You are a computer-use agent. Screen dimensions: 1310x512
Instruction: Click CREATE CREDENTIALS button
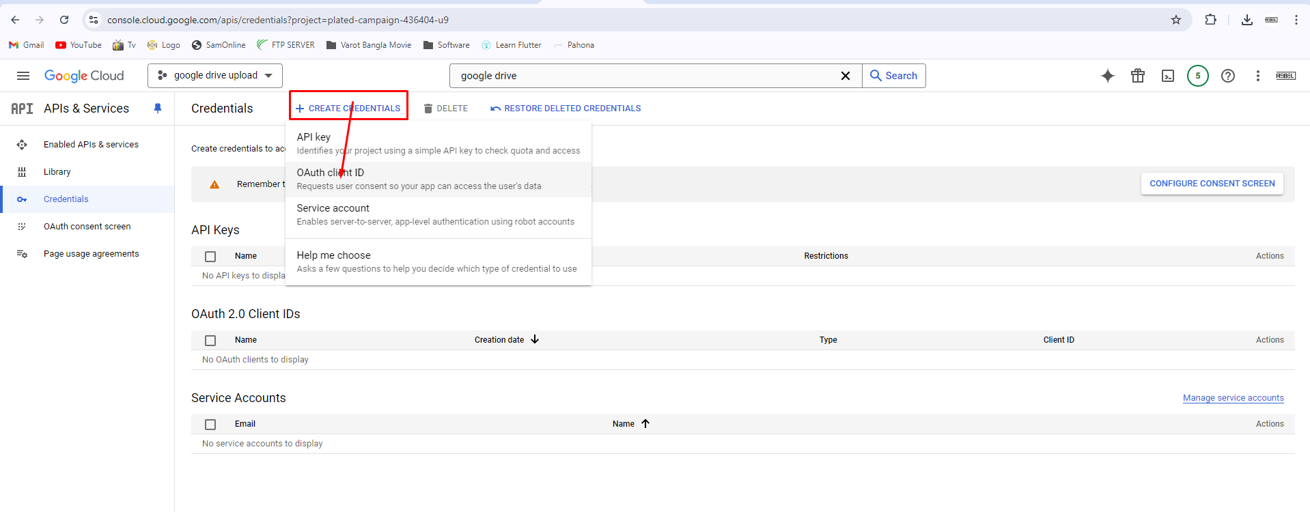[348, 109]
